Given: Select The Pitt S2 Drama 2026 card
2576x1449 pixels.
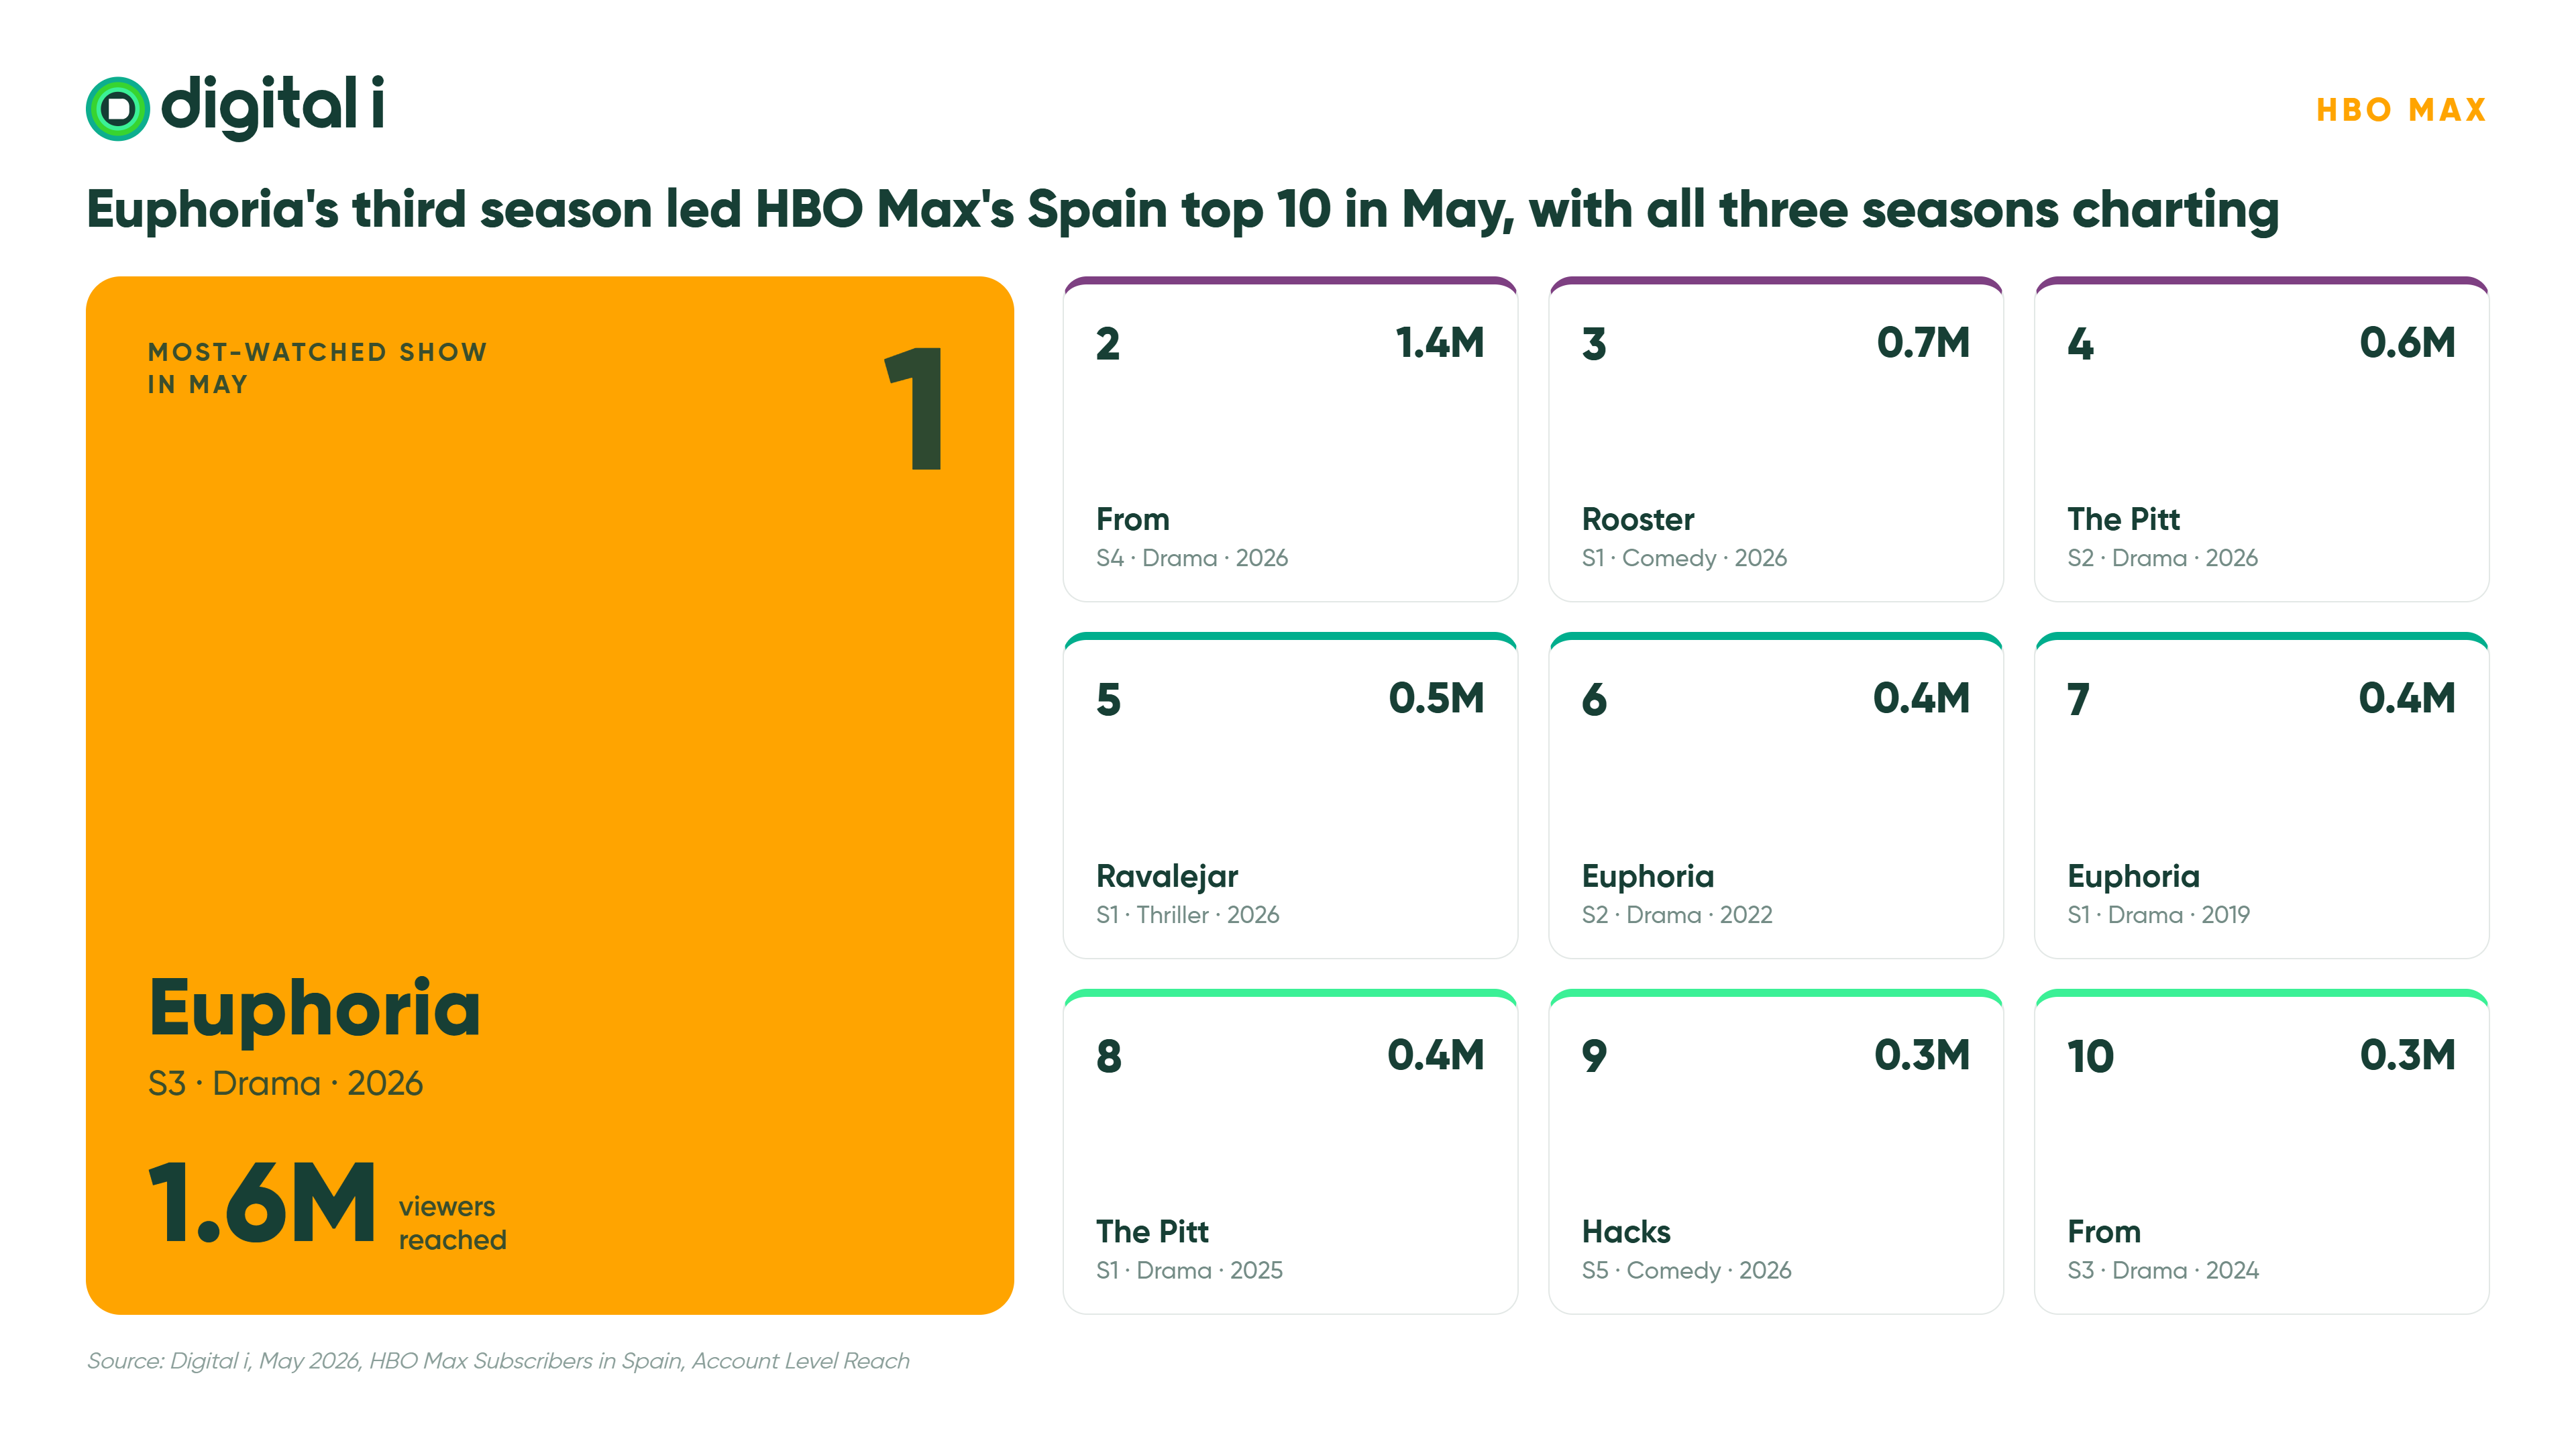Looking at the screenshot, I should click(2262, 439).
